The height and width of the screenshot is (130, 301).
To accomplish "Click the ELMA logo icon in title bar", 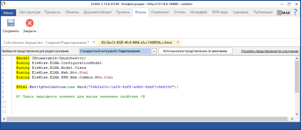I will (3, 4).
